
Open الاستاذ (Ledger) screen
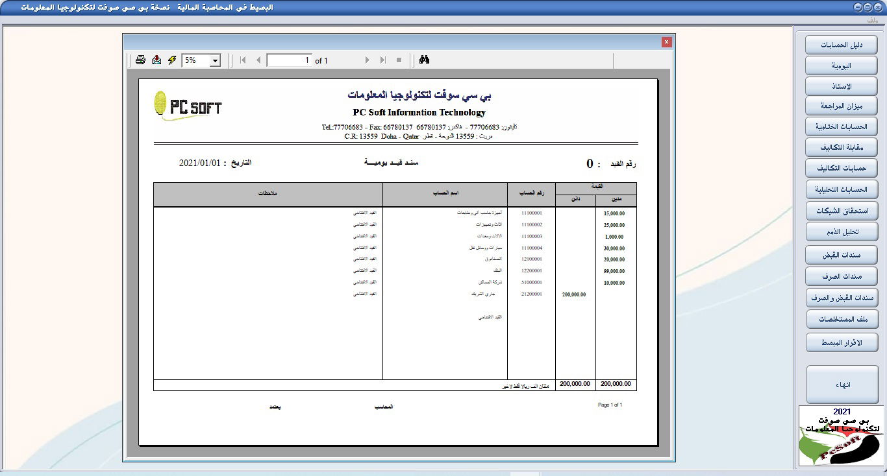(841, 86)
